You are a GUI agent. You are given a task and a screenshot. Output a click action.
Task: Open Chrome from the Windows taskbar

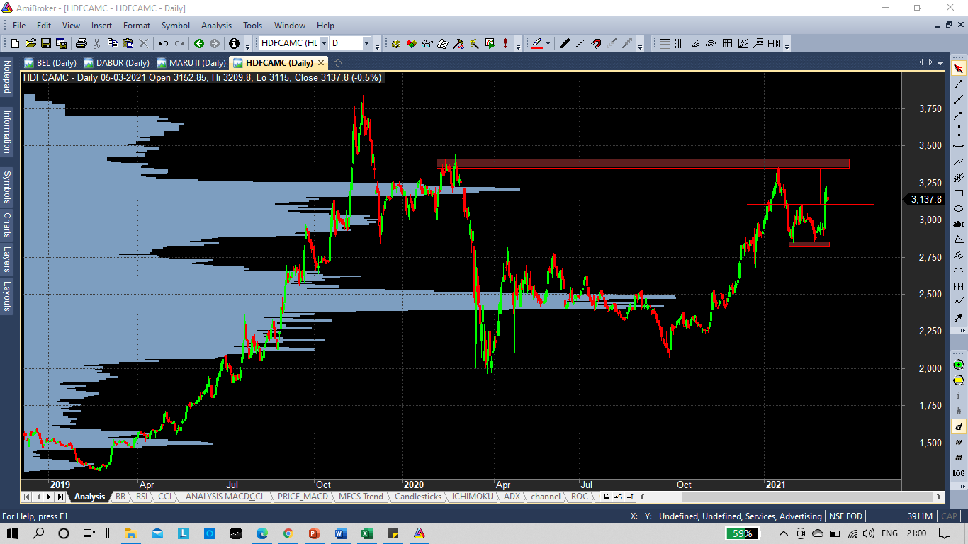[288, 533]
